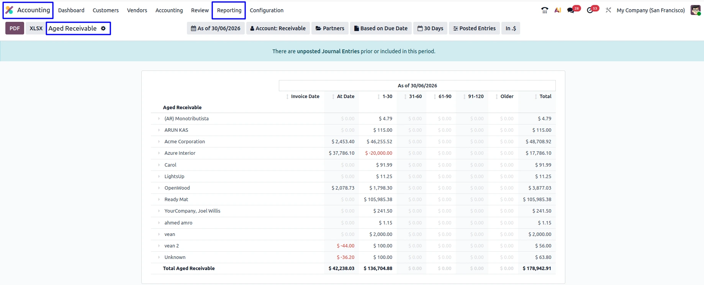Click sort handle on 31-60 column
Viewport: 704px width, 285px height.
pos(405,97)
